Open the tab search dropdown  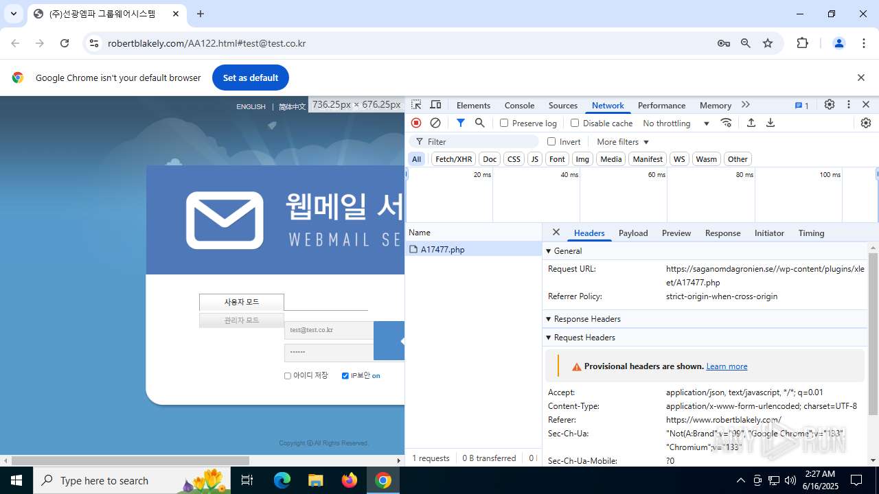(14, 14)
